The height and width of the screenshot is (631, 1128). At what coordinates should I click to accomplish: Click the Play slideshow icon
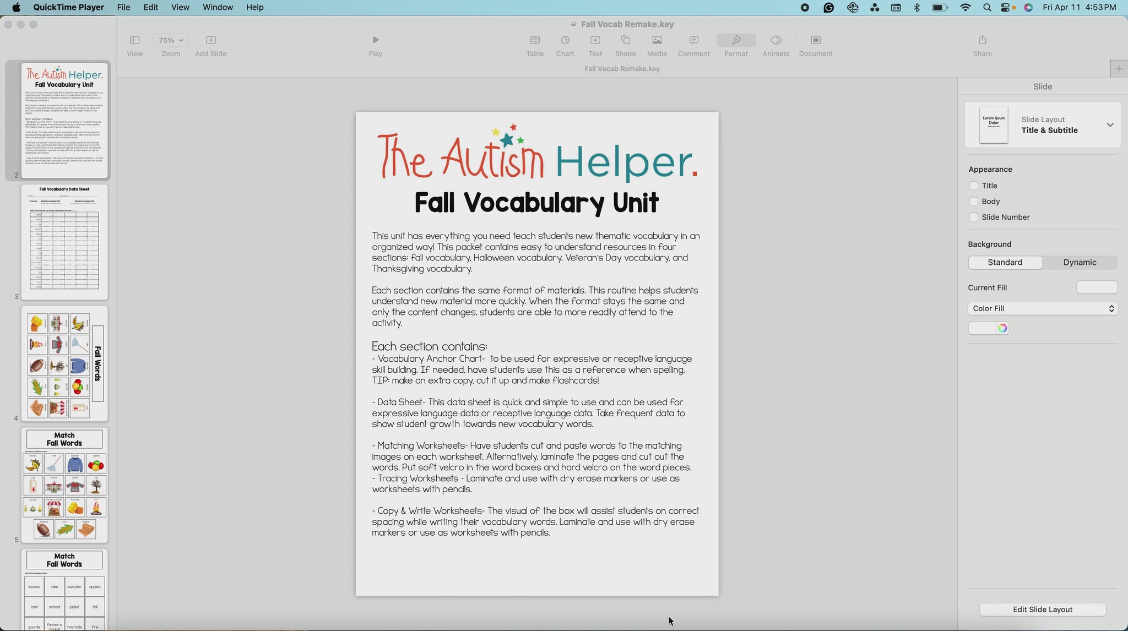point(375,40)
